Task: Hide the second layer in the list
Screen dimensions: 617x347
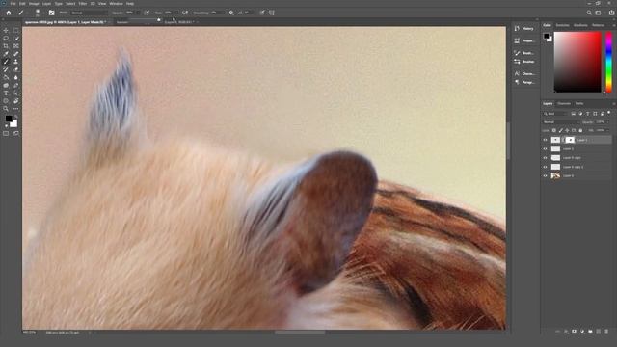Action: 546,148
